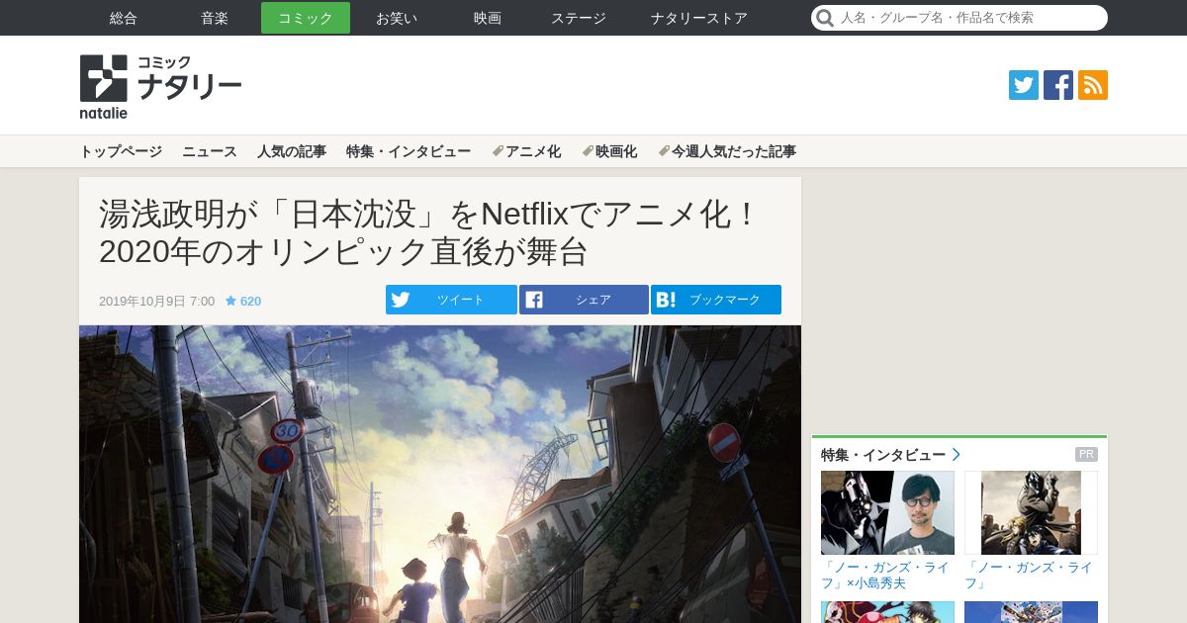
Task: Select the お笑い tab
Action: (x=397, y=18)
